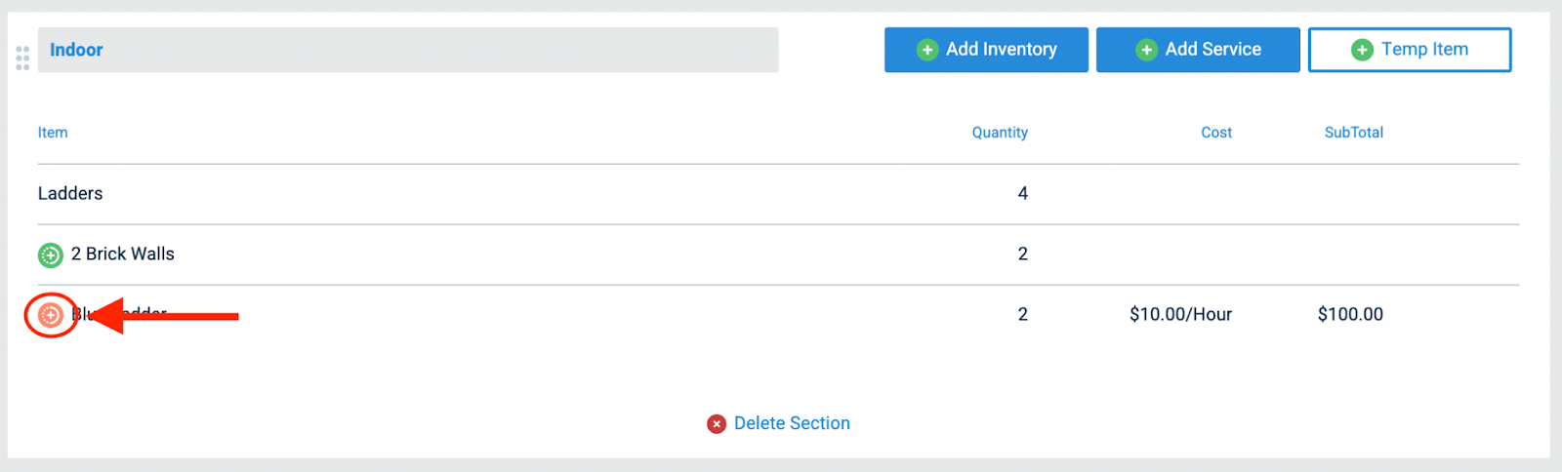The height and width of the screenshot is (472, 1562).
Task: Select the Ladders item row name
Action: click(70, 193)
